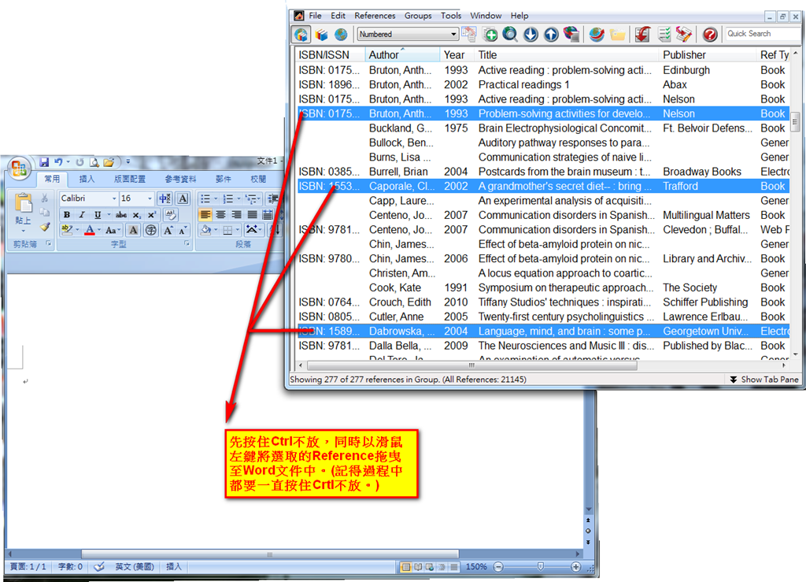Sort references by the Publisher column header
Image resolution: width=806 pixels, height=582 pixels.
click(708, 54)
